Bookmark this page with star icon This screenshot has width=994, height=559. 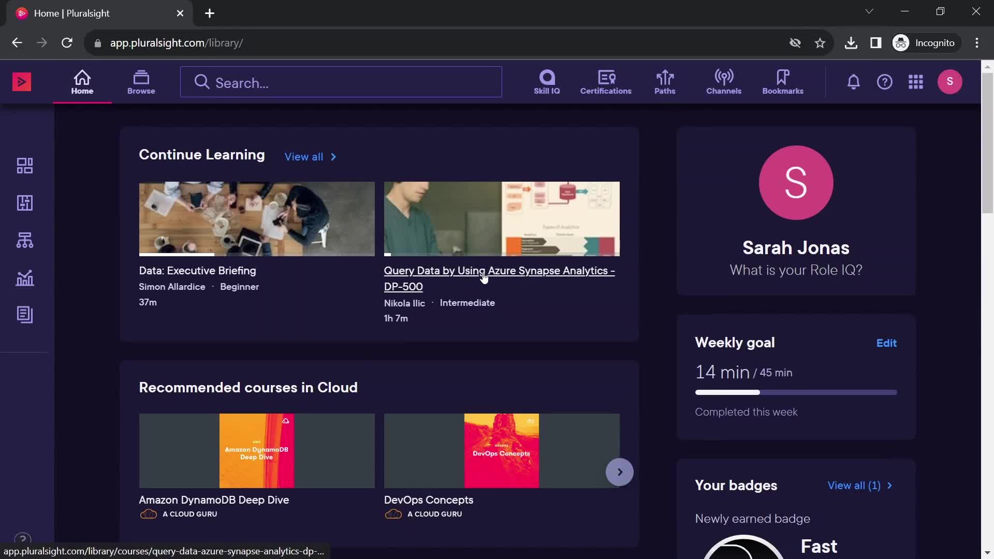pos(820,43)
